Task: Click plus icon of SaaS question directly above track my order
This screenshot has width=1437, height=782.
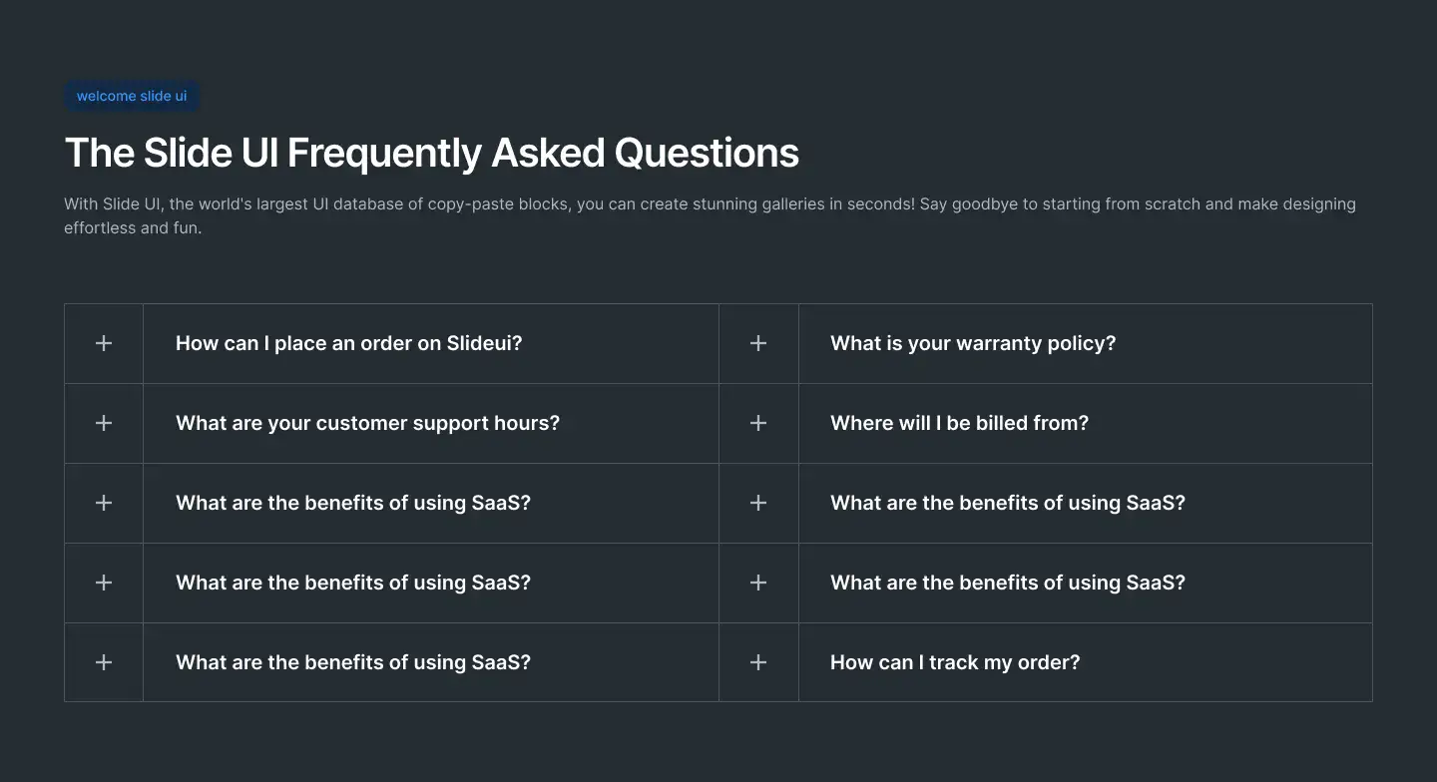Action: [758, 583]
